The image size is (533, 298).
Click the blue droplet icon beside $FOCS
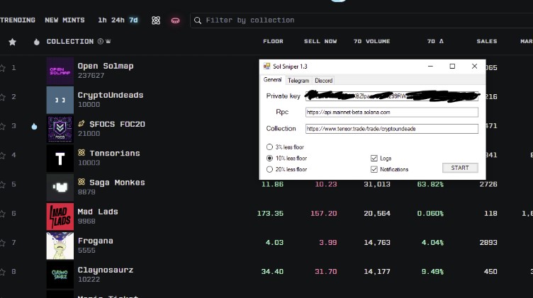34,126
